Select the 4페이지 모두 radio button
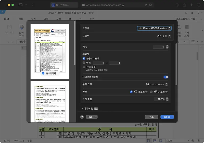The width and height of the screenshot is (204, 143). tap(84, 59)
